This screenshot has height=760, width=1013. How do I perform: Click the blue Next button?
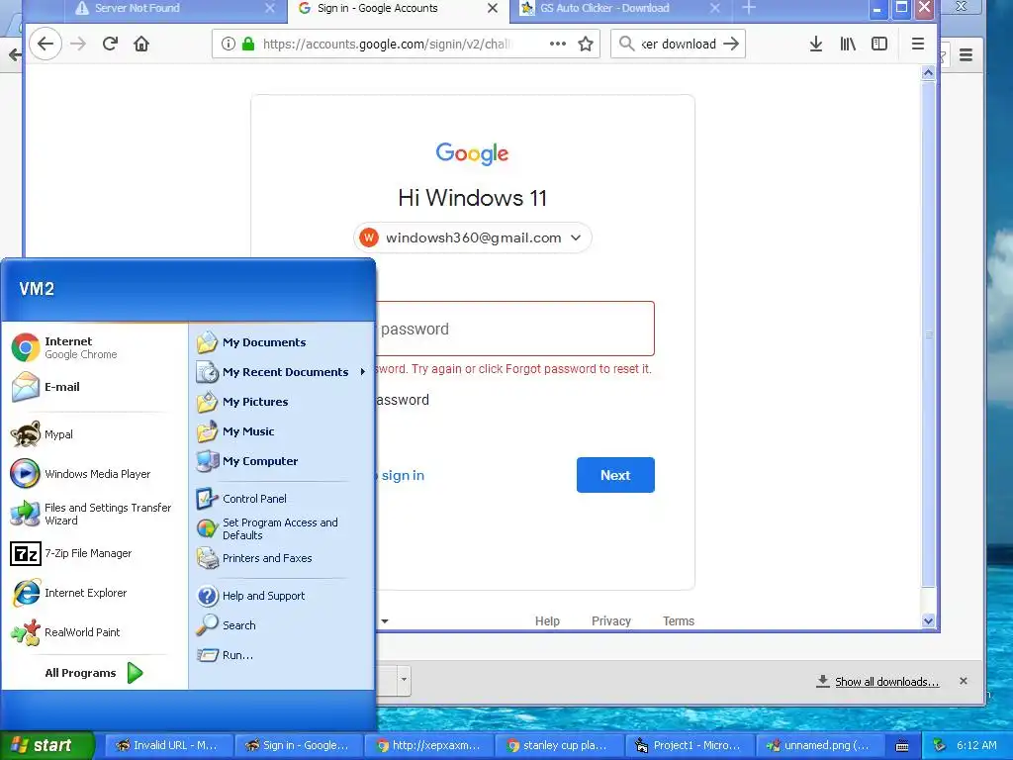click(615, 475)
